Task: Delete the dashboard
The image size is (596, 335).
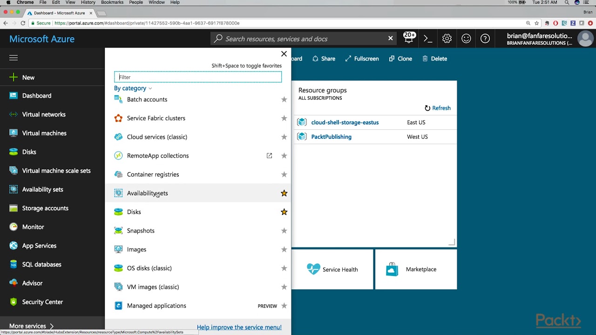Action: point(435,59)
